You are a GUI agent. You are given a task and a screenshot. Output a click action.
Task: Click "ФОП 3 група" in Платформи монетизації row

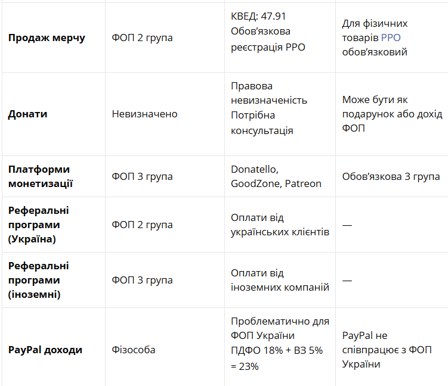click(x=142, y=176)
